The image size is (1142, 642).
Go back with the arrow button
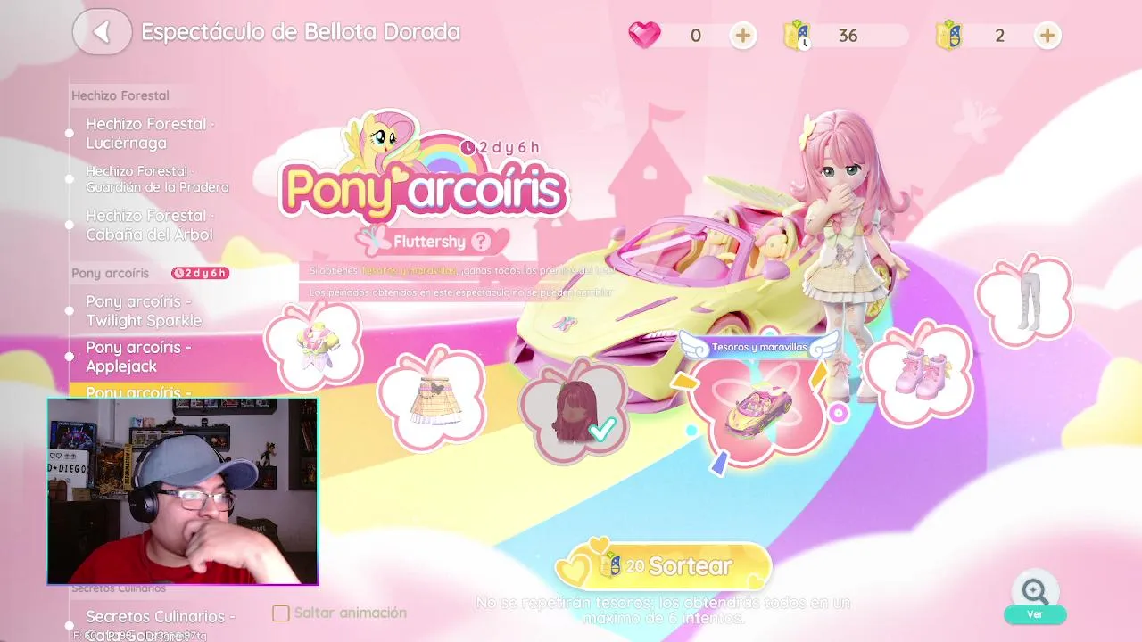(102, 32)
